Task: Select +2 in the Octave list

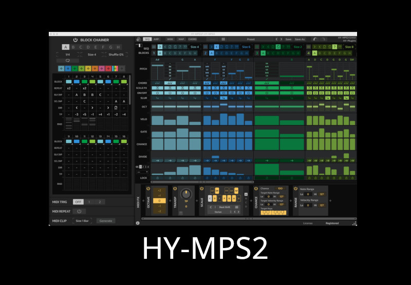Action: tap(159, 191)
